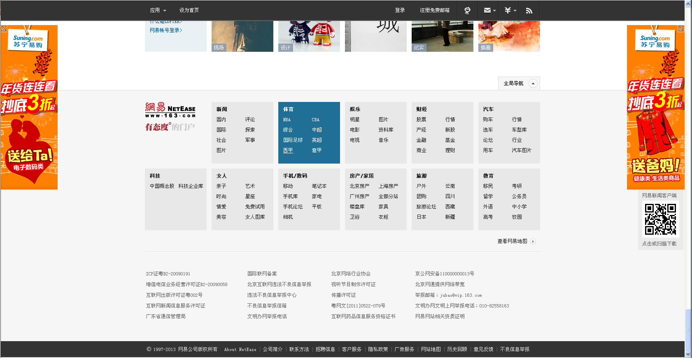The image size is (692, 358).
Task: Go to the NBA section
Action: pos(287,120)
